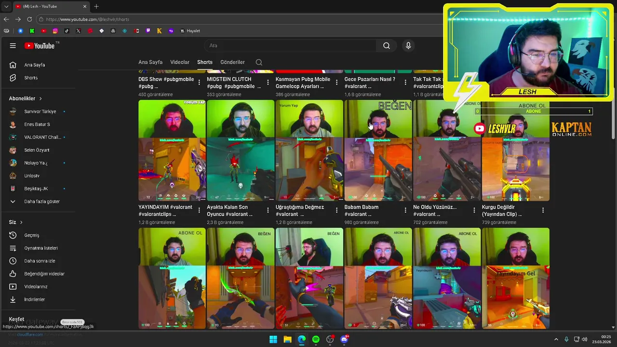Open the Twitch bookmark
The height and width of the screenshot is (347, 617).
pyautogui.click(x=148, y=31)
